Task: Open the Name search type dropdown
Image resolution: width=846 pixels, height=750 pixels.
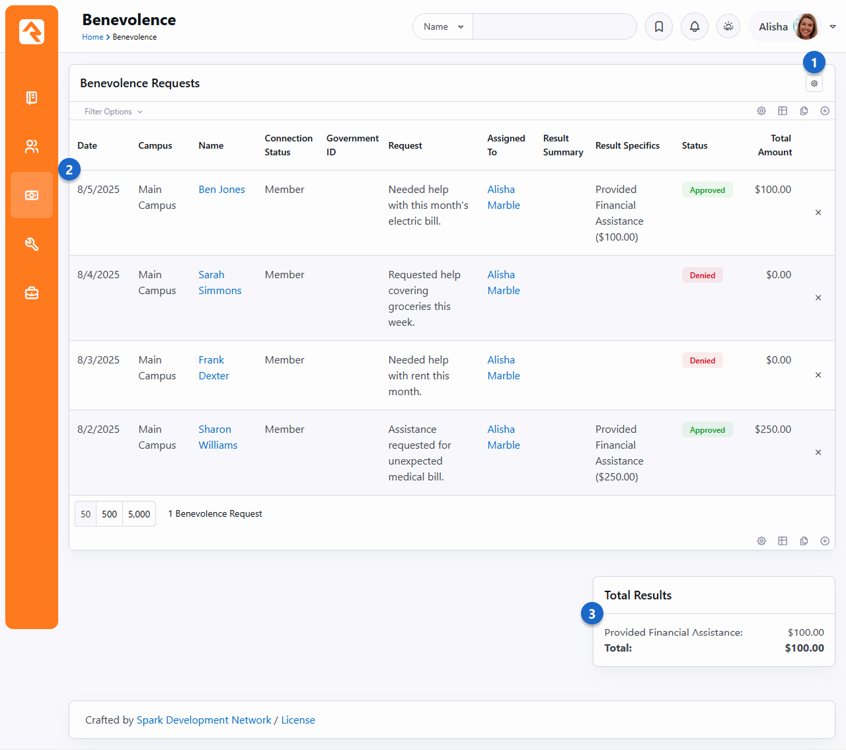Action: [443, 27]
